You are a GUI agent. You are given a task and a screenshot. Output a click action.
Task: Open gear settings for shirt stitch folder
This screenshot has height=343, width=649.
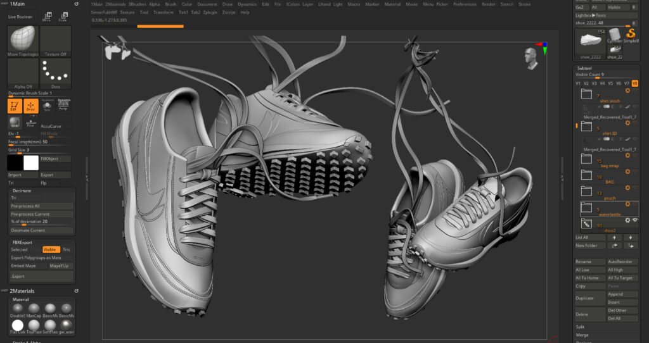tap(627, 90)
